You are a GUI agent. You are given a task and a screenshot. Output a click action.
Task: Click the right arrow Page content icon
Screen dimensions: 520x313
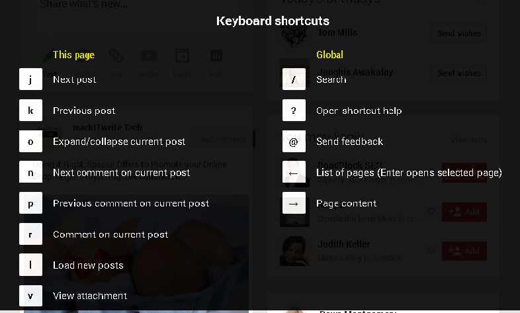pyautogui.click(x=294, y=203)
